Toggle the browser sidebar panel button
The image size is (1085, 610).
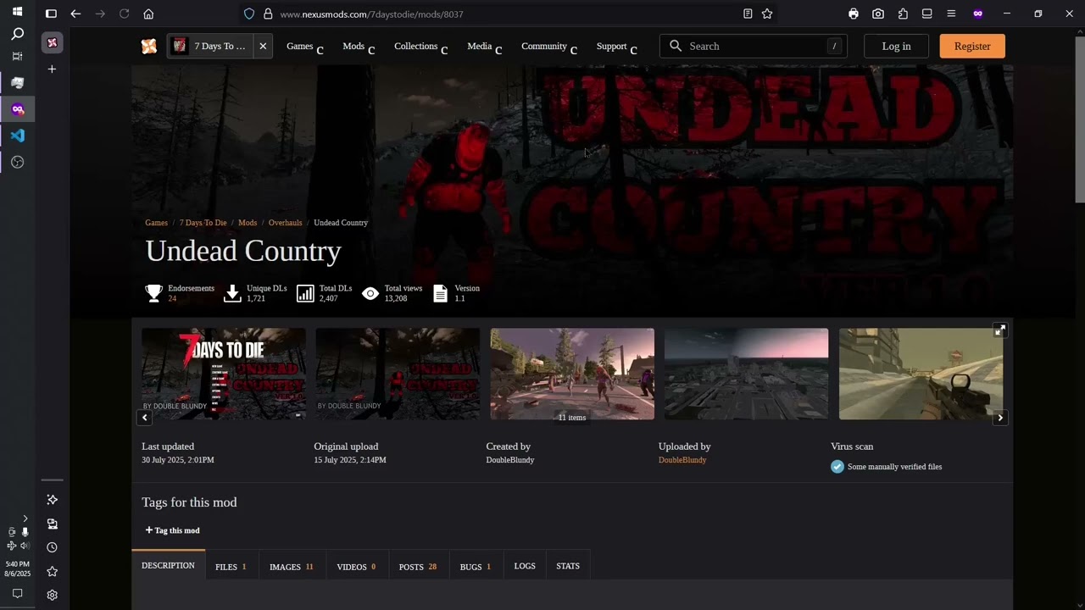[x=51, y=14]
